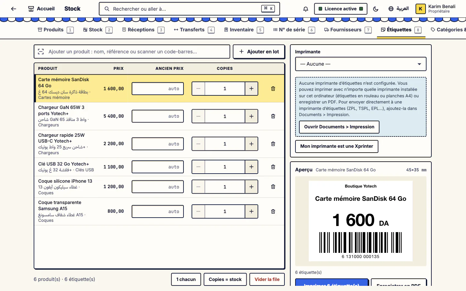Increase copies for Chargeur rapide 25W
Image resolution: width=466 pixels, height=291 pixels.
251,144
